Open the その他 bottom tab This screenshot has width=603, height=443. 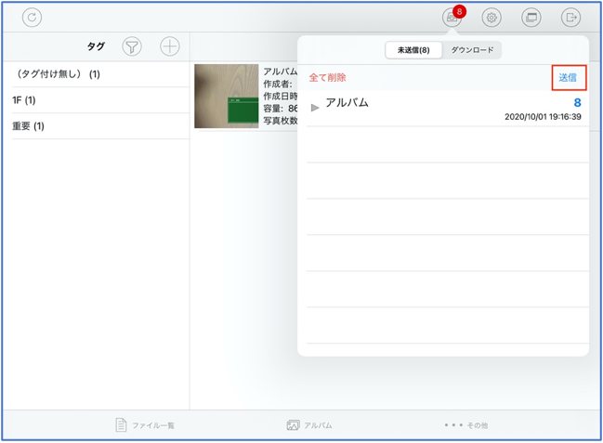(465, 425)
